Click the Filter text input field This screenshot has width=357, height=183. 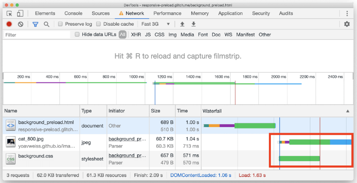click(37, 35)
